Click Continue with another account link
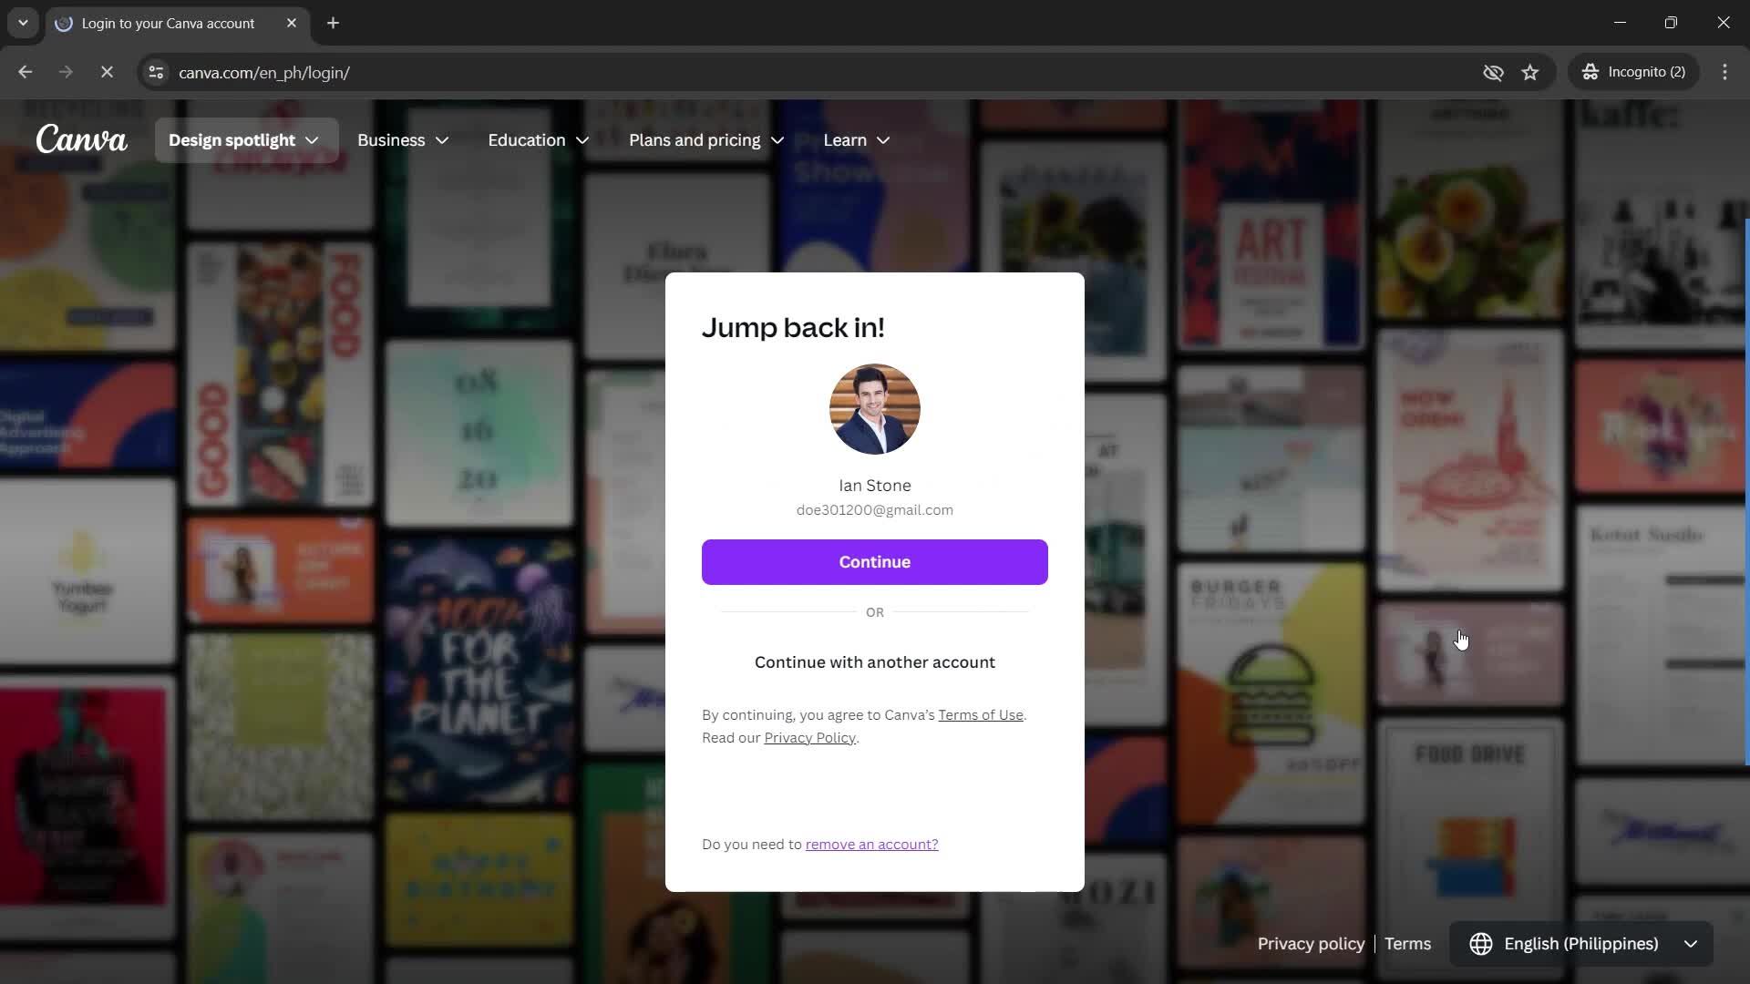Screen dimensions: 1750x984 pos(875,662)
